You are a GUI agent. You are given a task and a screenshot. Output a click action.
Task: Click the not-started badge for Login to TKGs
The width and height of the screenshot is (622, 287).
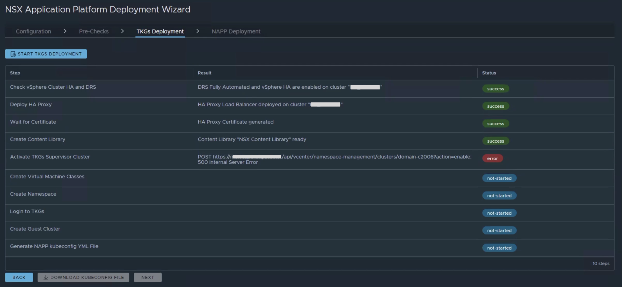pos(499,213)
